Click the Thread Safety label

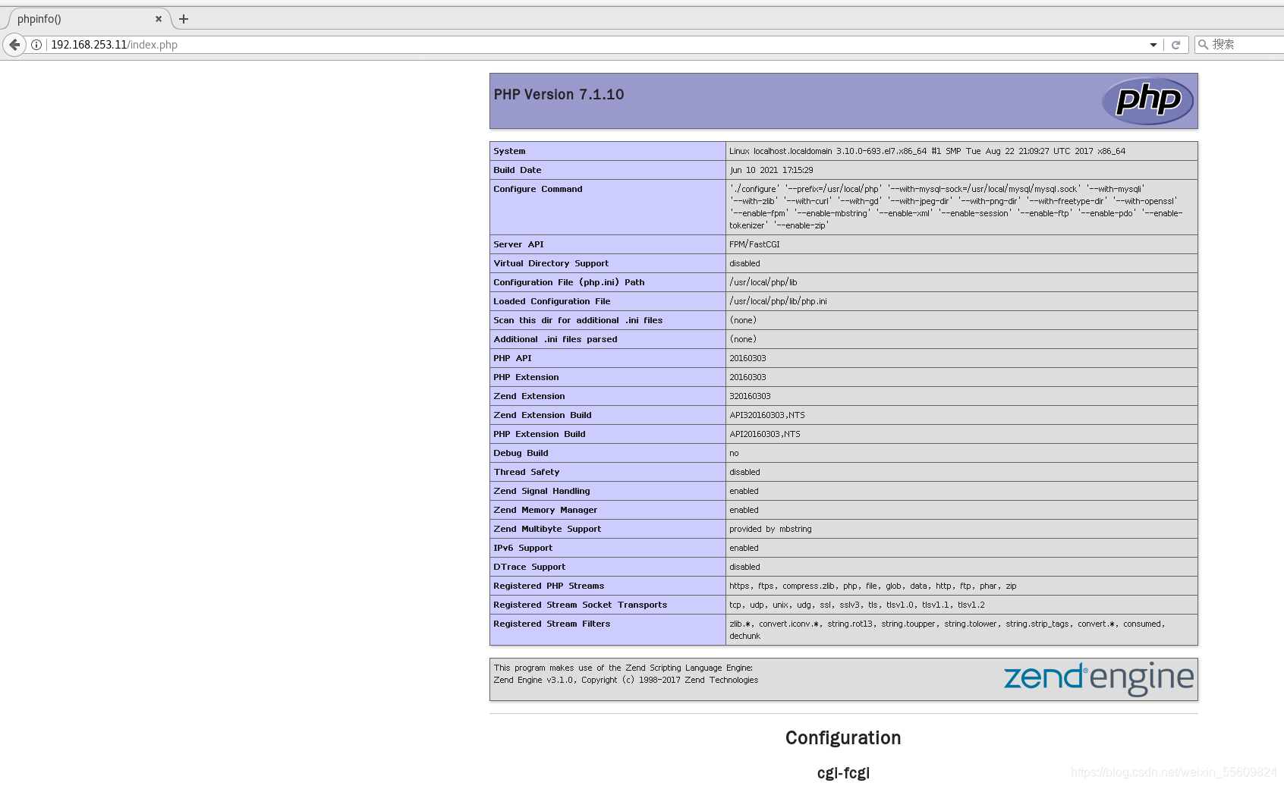(x=527, y=472)
